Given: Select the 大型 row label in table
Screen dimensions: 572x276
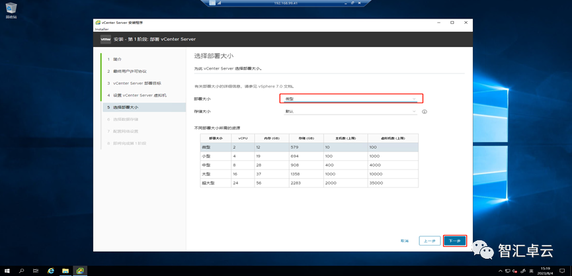Looking at the screenshot, I should point(206,174).
